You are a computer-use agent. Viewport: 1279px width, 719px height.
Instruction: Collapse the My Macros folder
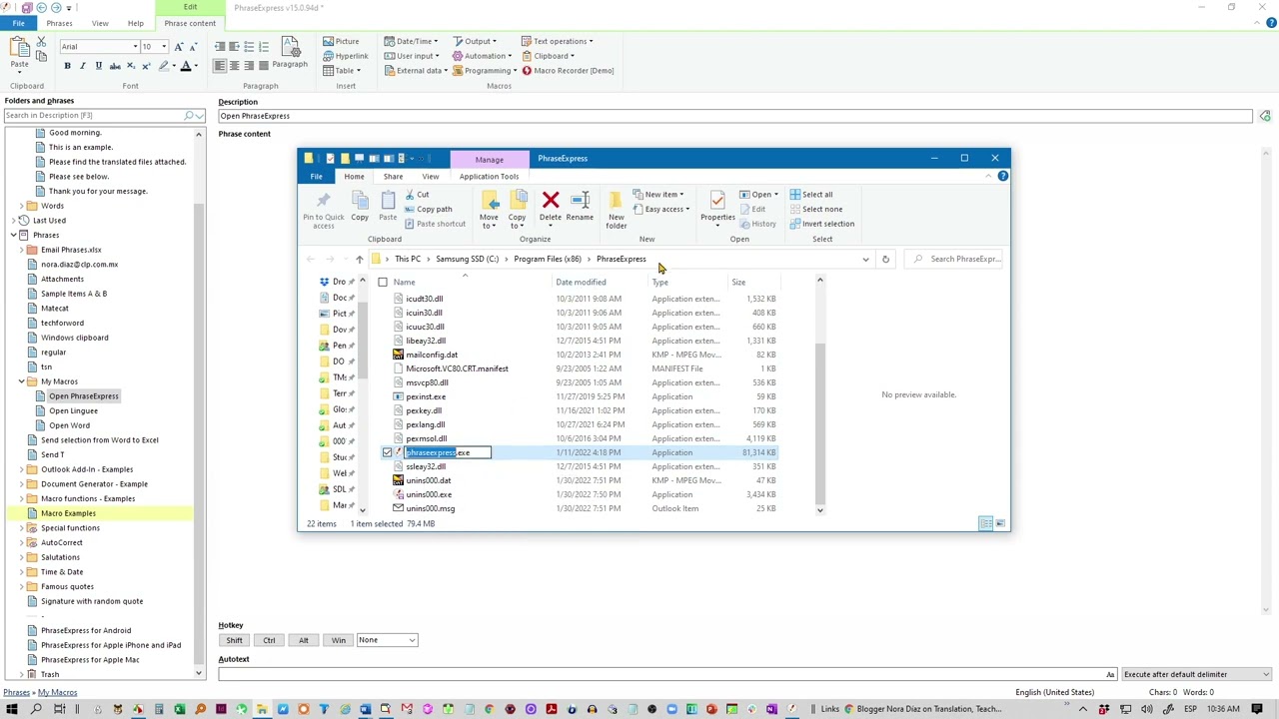(21, 381)
